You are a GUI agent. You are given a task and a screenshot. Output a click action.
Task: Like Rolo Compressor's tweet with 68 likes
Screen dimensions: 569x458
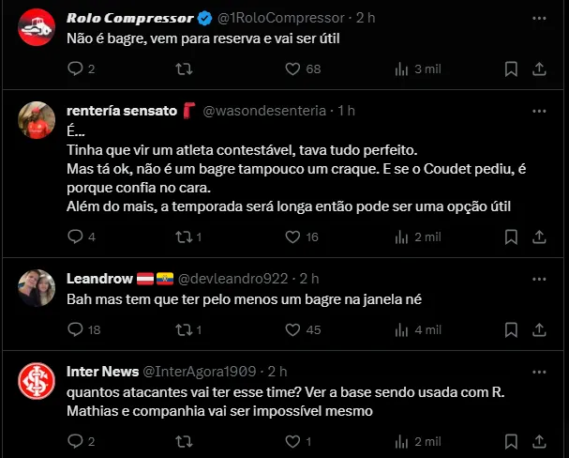point(292,69)
